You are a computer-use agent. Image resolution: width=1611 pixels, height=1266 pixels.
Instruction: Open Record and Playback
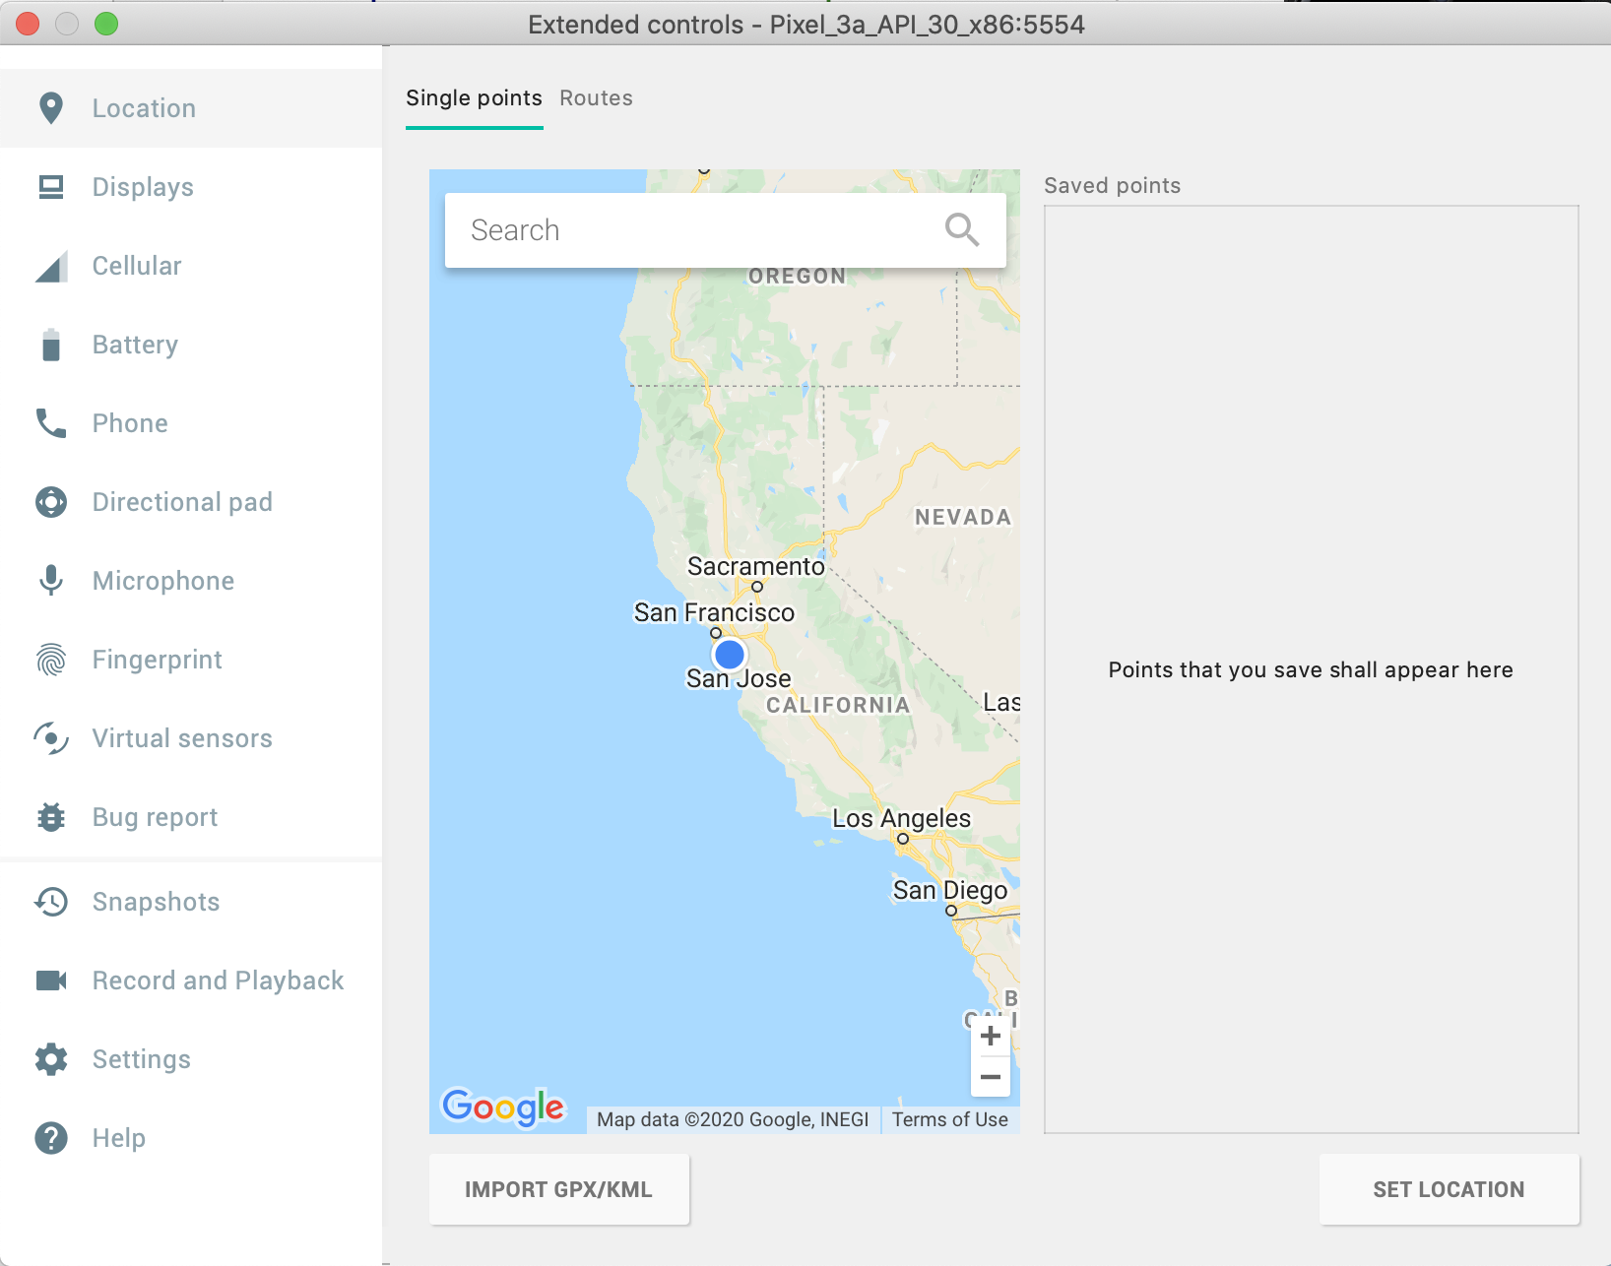[218, 981]
